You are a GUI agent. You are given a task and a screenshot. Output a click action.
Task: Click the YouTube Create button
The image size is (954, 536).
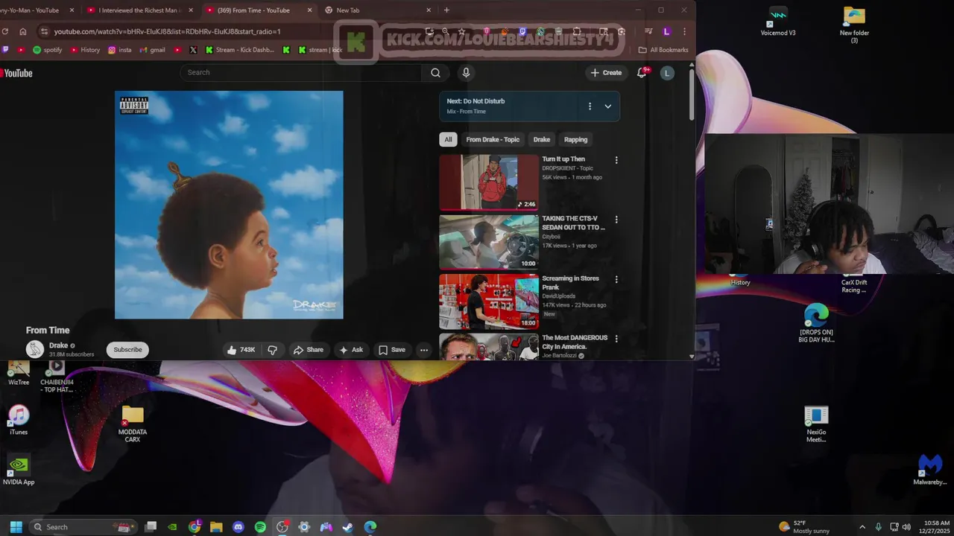coord(606,72)
